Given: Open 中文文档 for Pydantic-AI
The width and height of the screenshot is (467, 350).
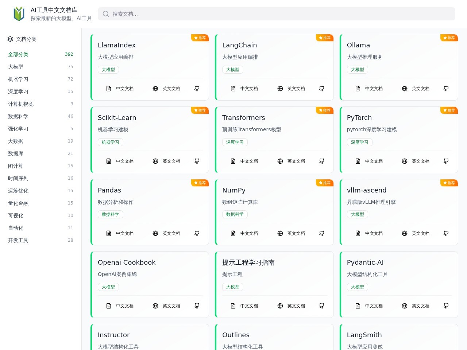Looking at the screenshot, I should pos(369,306).
